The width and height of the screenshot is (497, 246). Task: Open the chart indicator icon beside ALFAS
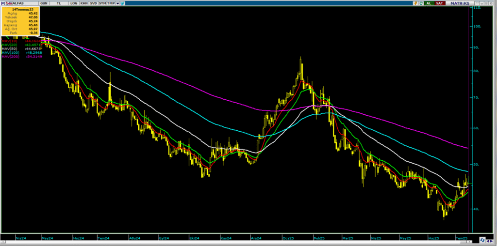9,3
